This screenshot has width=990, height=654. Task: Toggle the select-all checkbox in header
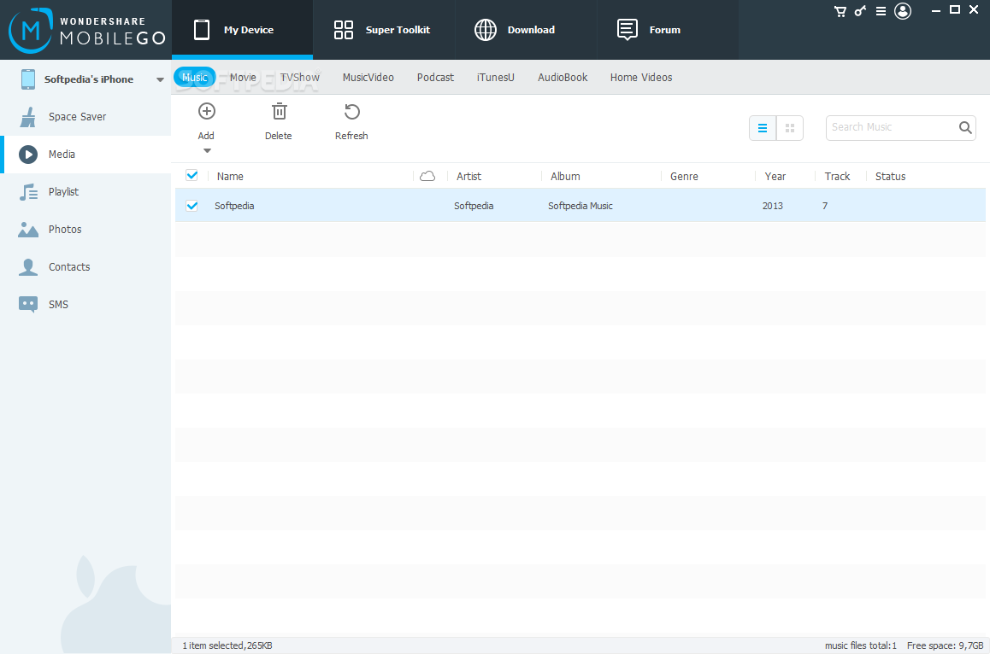(192, 175)
